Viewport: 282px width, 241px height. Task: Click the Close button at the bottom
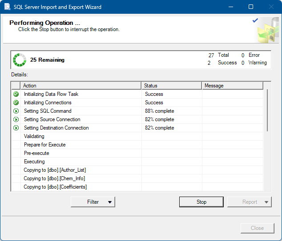click(x=258, y=228)
